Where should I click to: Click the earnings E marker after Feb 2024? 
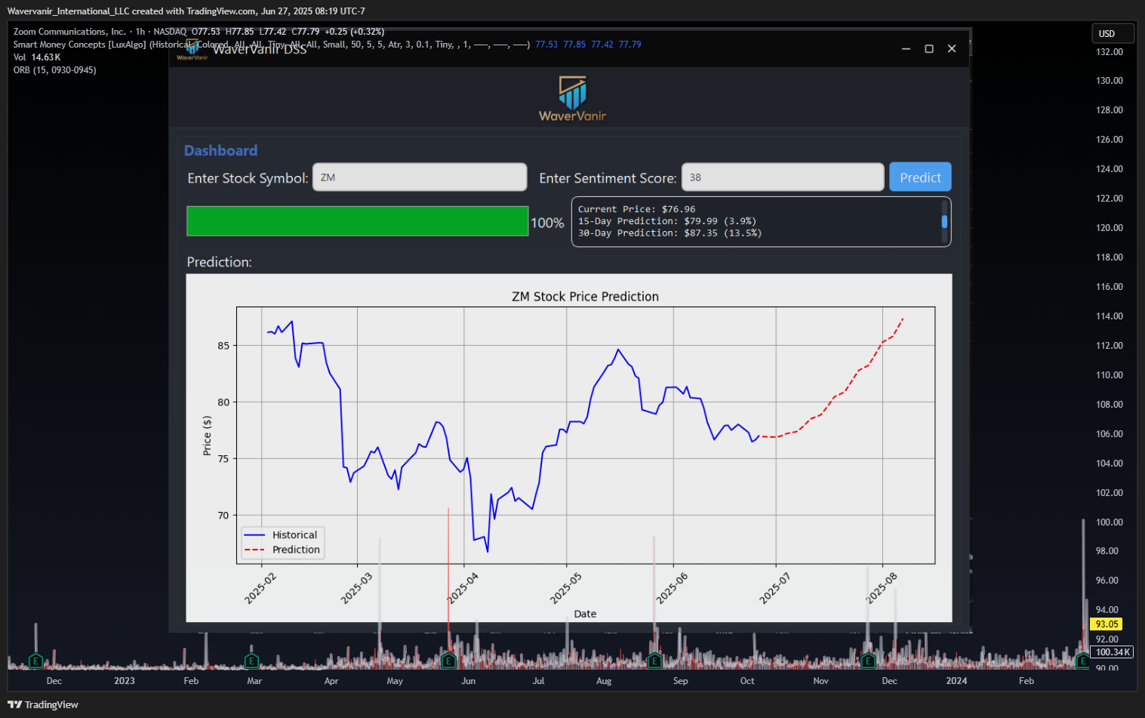(x=1082, y=661)
